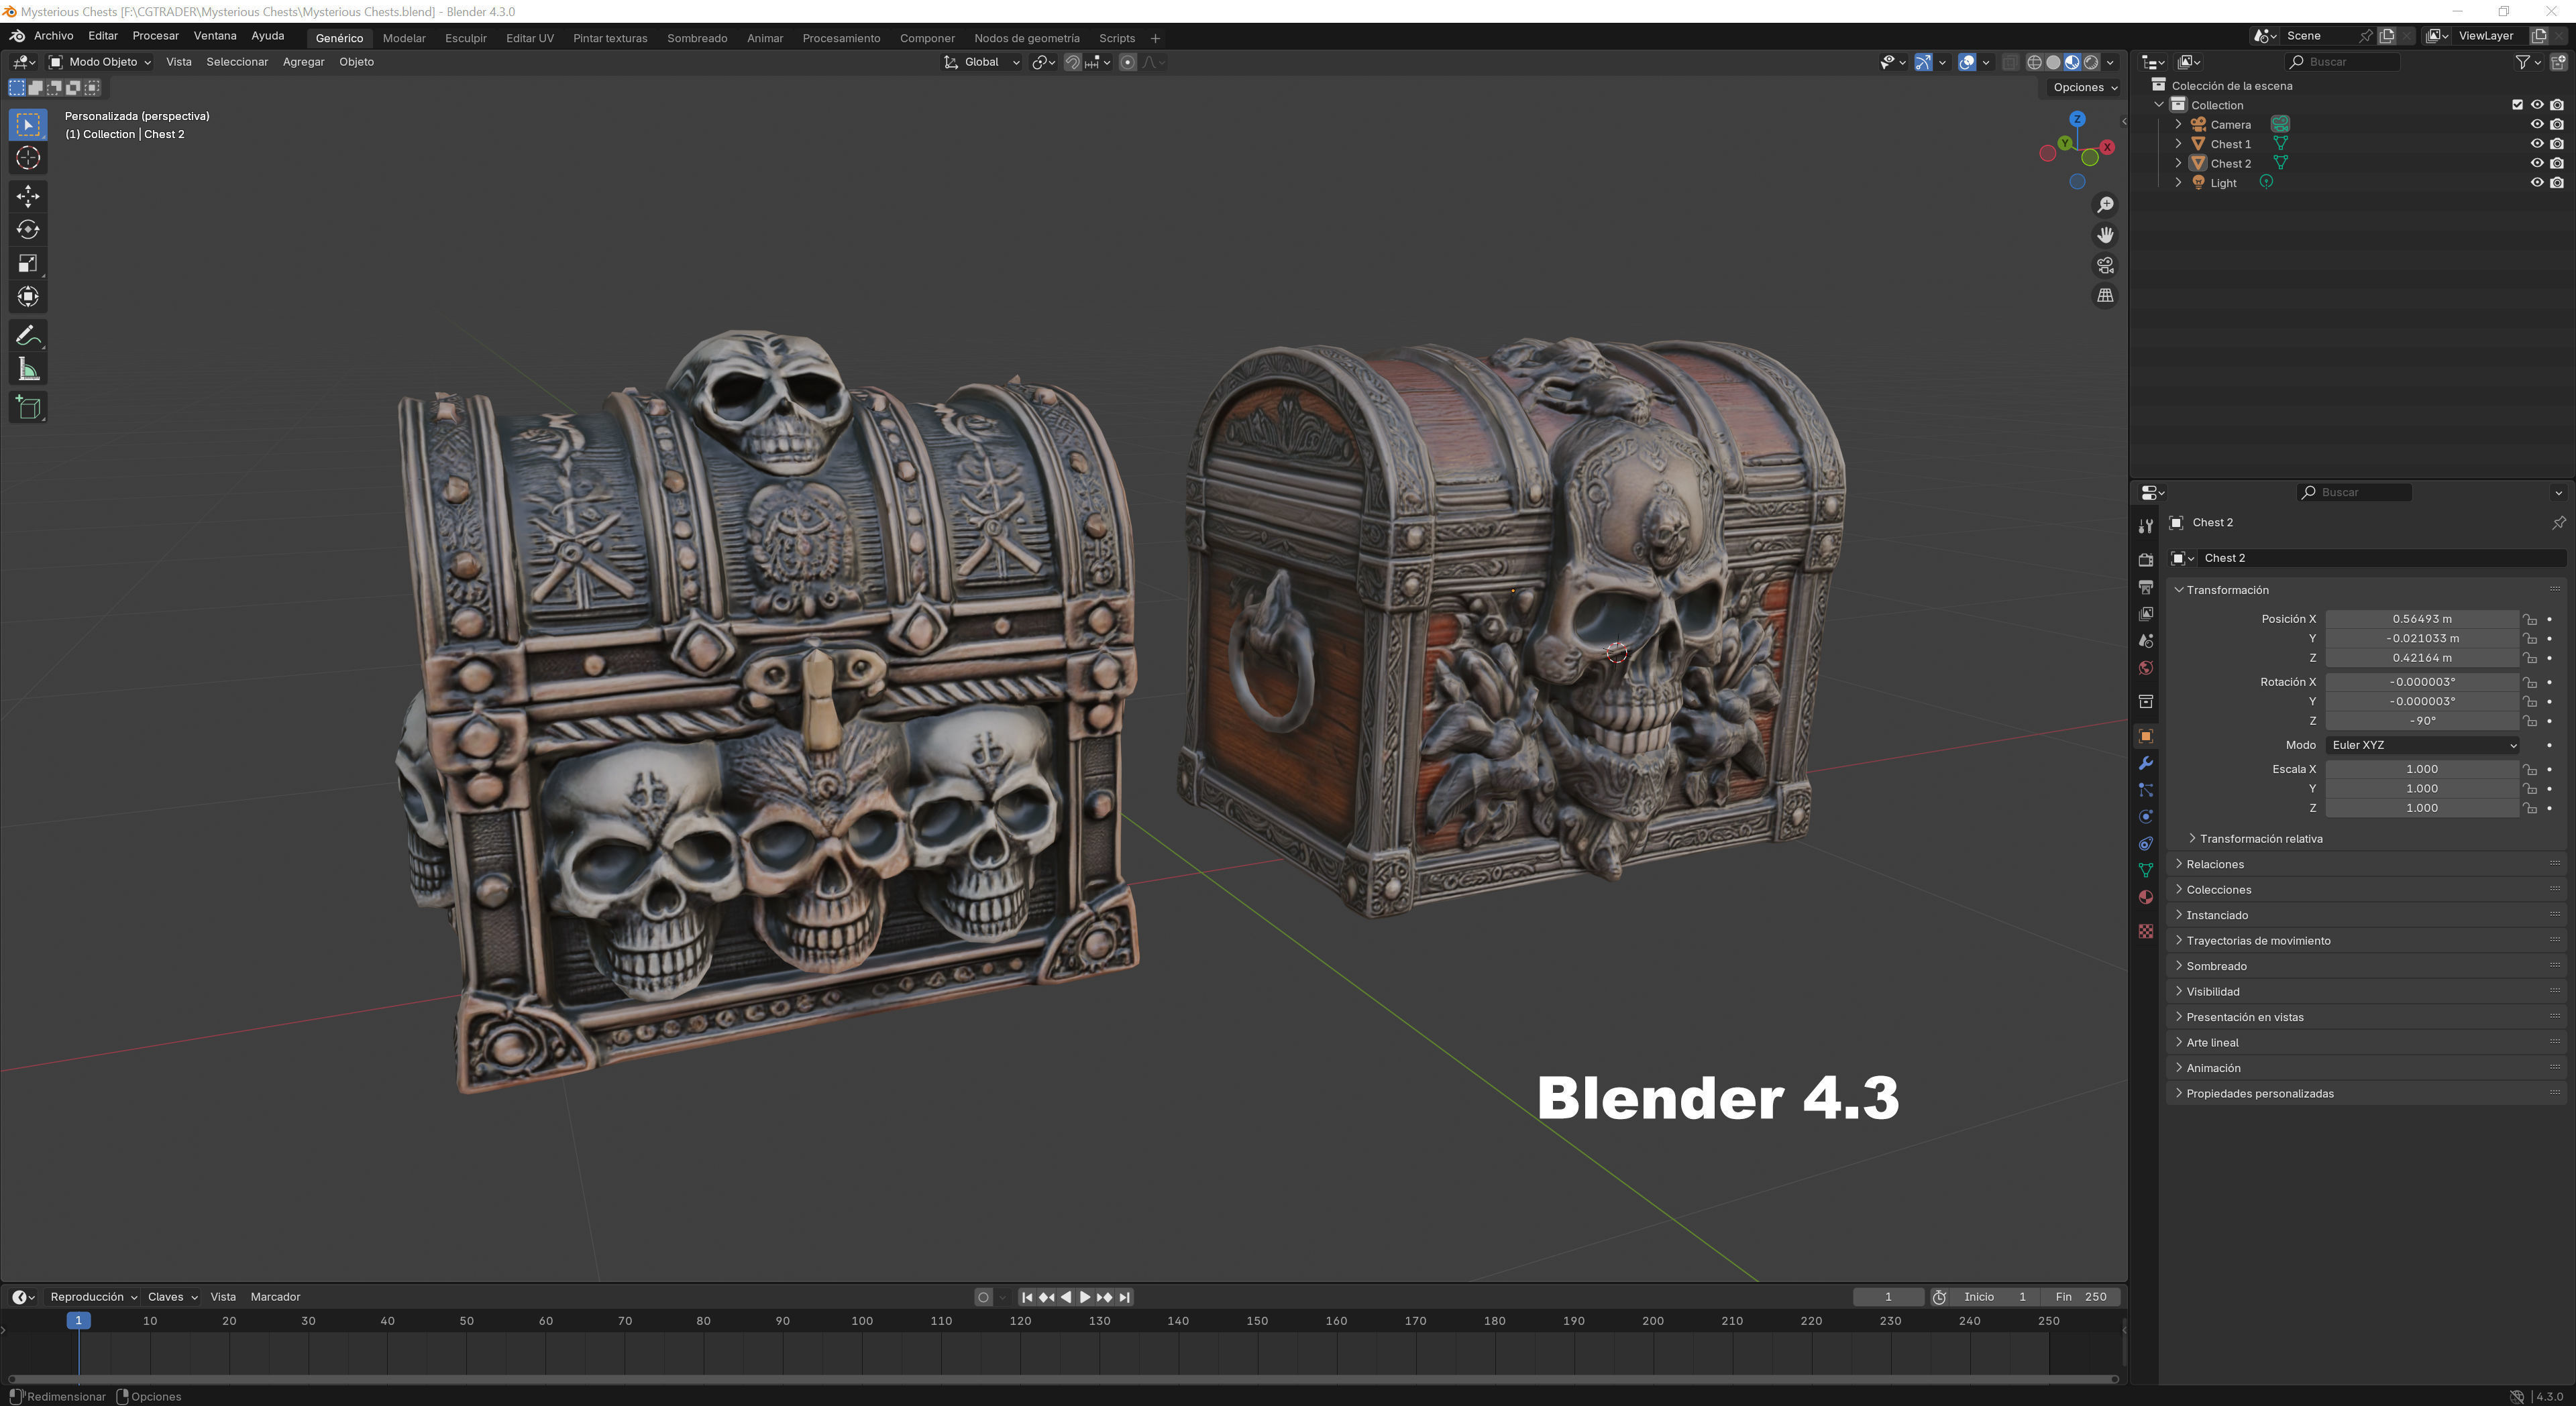Open the Agregar menu in viewport header
Viewport: 2576px width, 1406px height.
(303, 62)
